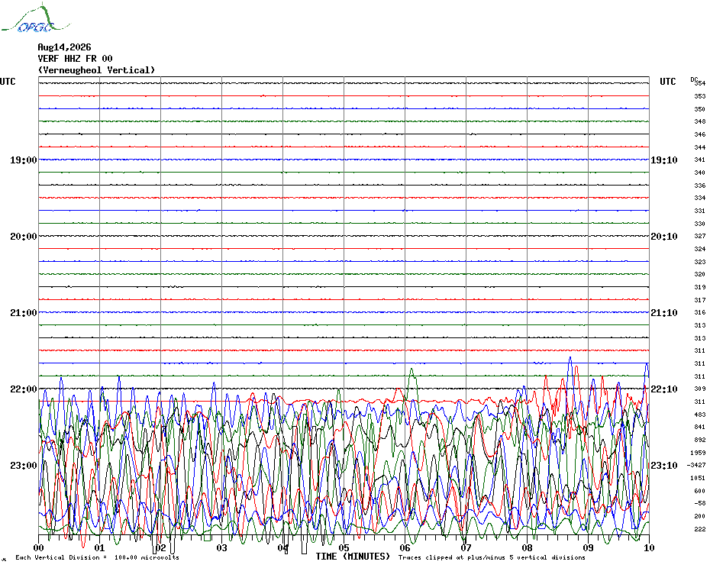
Task: Click minute tick label 09
Action: point(588,548)
